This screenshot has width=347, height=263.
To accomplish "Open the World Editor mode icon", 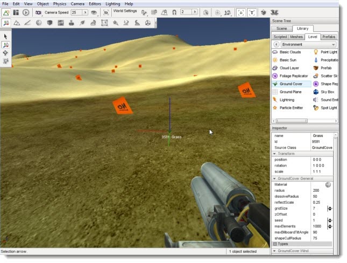I will coord(6,12).
